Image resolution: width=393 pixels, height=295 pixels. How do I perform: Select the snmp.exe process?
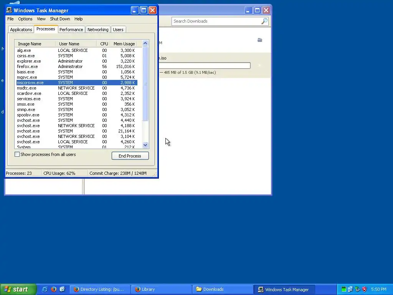click(x=76, y=109)
